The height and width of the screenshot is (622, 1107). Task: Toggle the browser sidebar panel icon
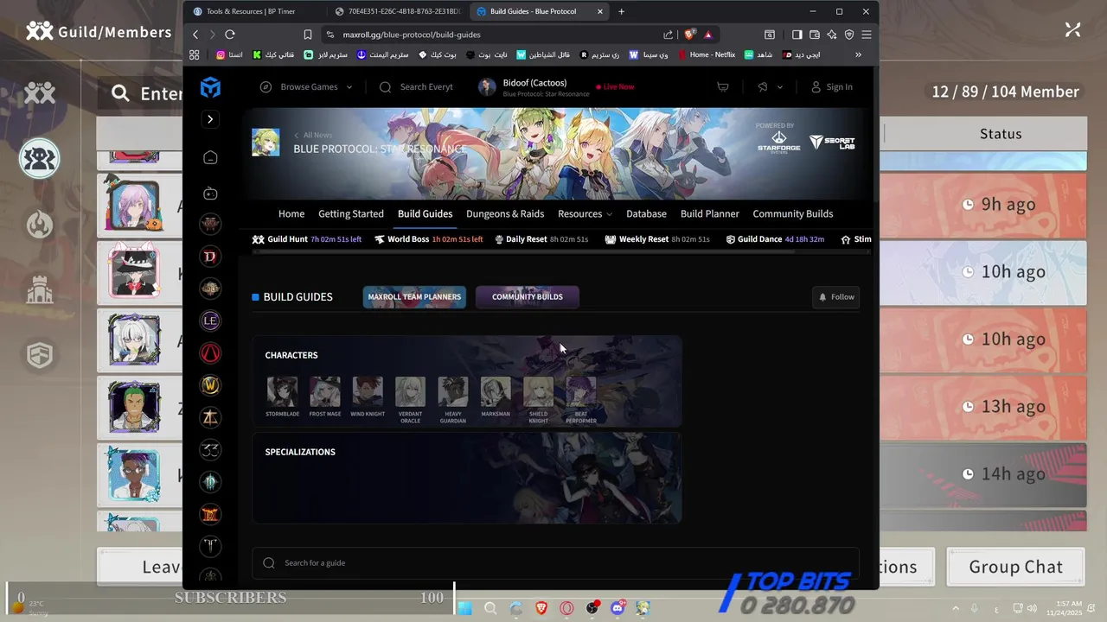click(x=797, y=35)
